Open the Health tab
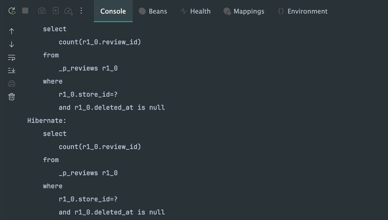This screenshot has height=220, width=388. (x=195, y=11)
